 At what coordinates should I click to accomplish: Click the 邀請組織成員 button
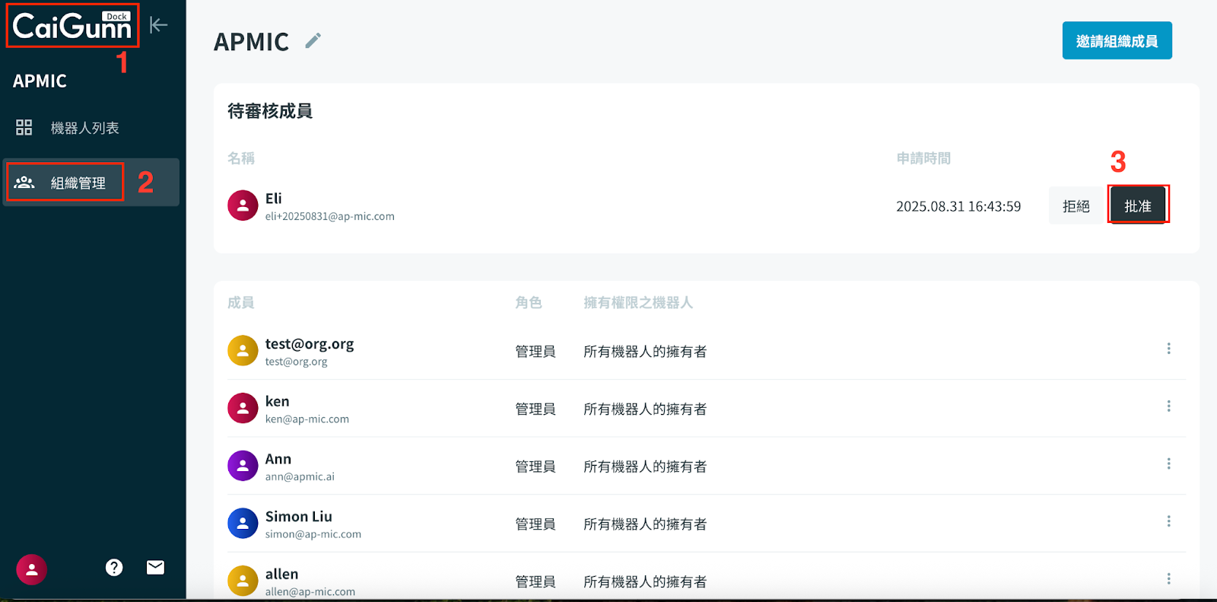pos(1117,41)
